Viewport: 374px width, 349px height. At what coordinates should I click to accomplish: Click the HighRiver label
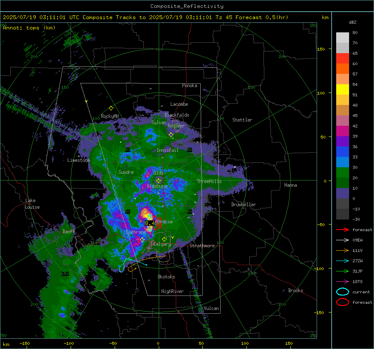[x=172, y=291]
